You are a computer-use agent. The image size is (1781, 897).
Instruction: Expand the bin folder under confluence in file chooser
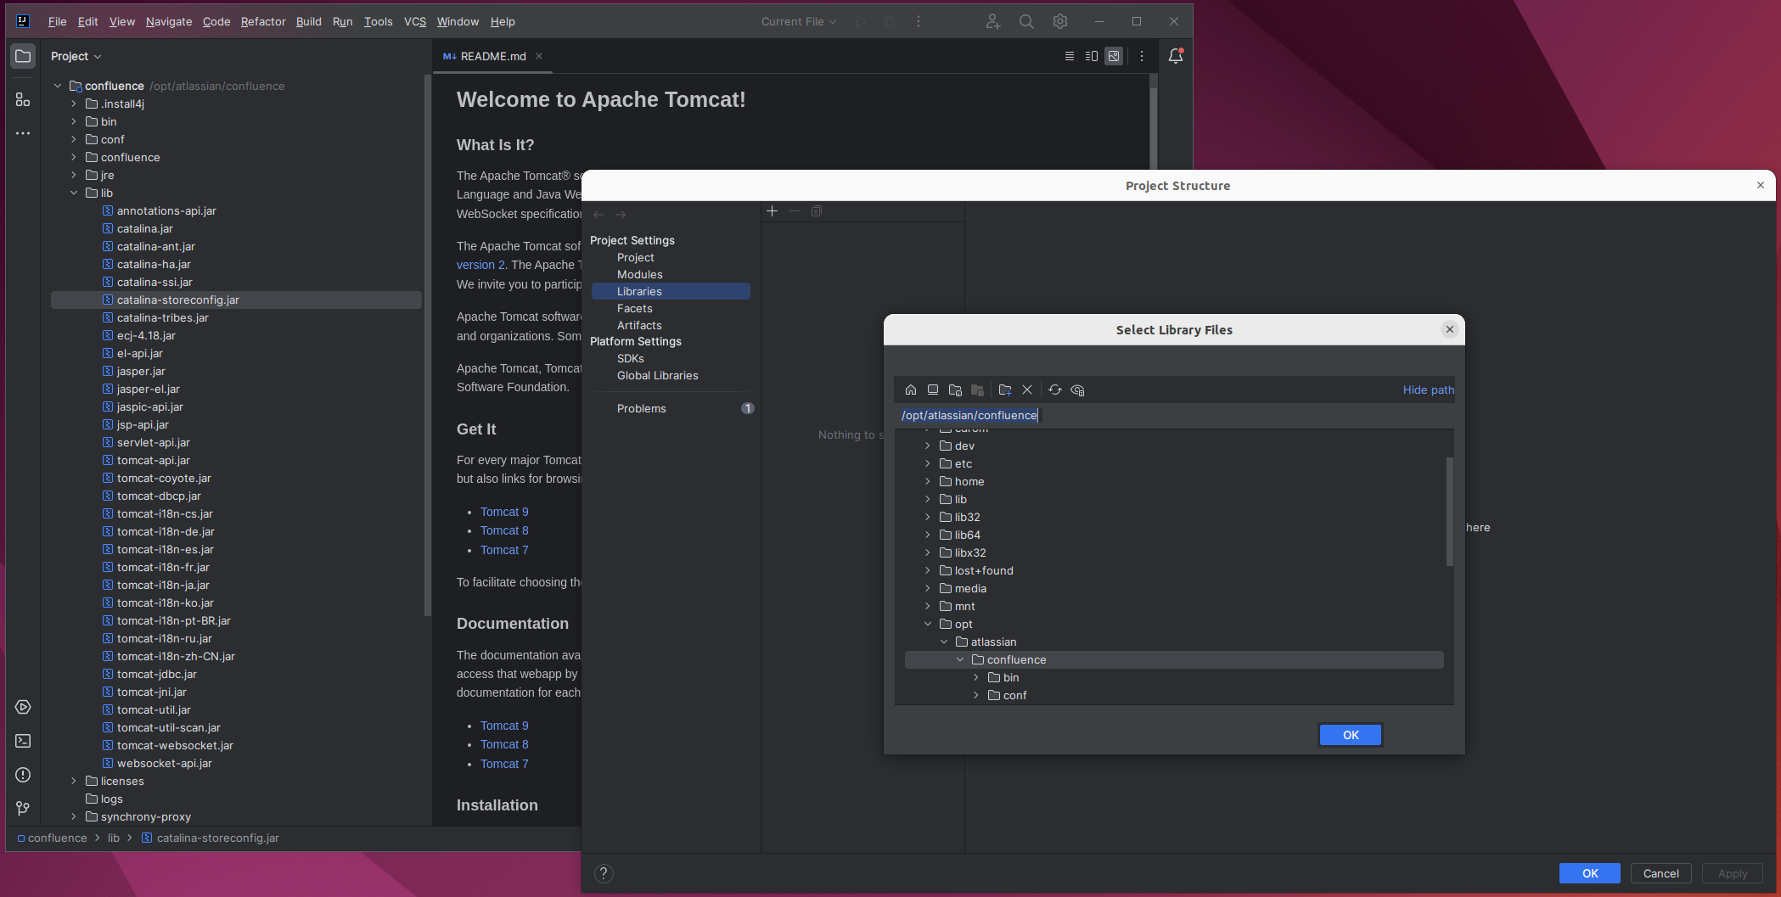tap(976, 677)
